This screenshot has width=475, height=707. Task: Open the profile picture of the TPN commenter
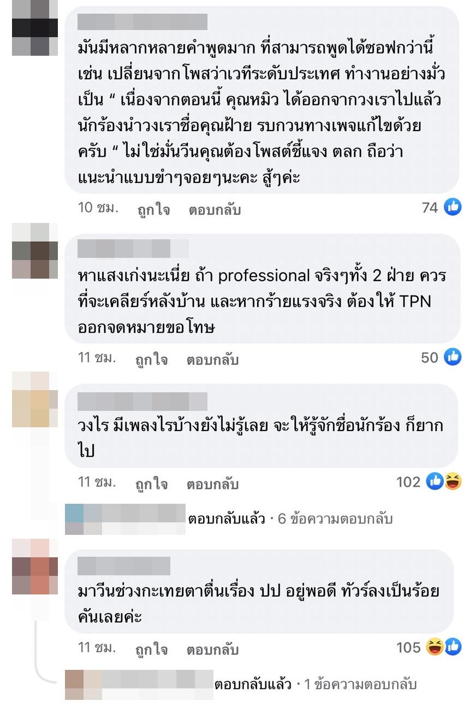pos(35,251)
